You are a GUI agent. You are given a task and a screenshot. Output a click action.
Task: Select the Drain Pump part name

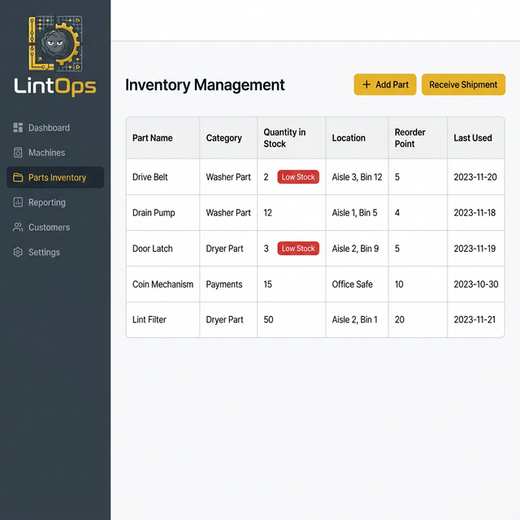(154, 213)
